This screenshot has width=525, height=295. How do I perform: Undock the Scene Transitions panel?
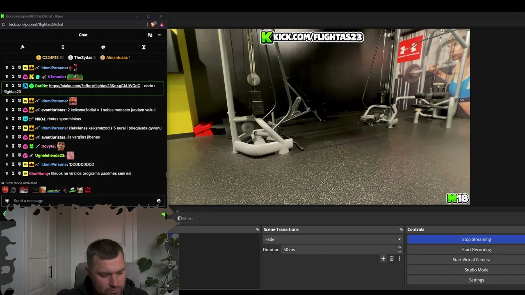[401, 229]
